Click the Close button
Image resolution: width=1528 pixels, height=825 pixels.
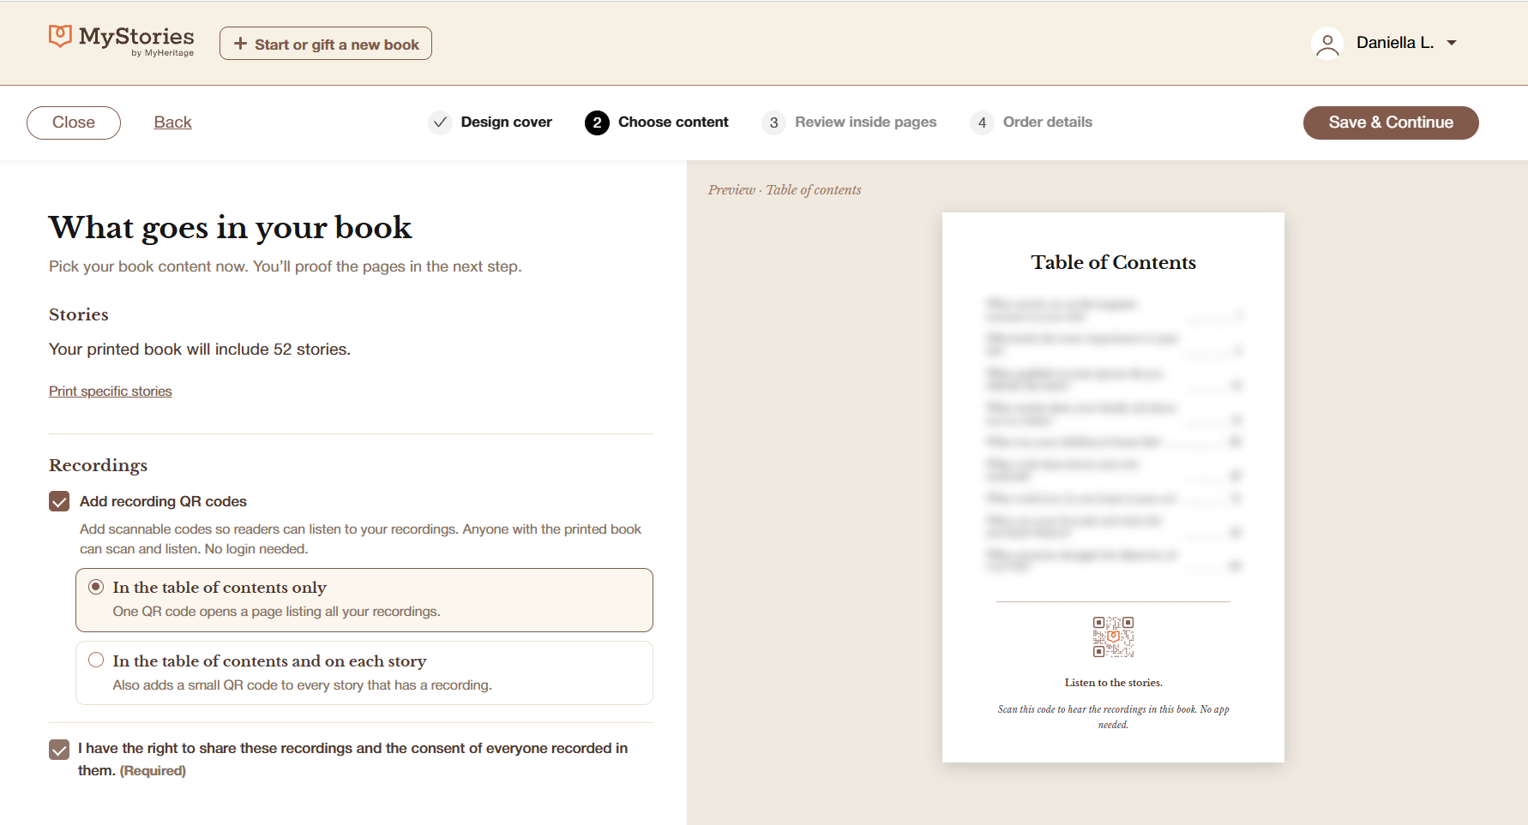tap(74, 123)
